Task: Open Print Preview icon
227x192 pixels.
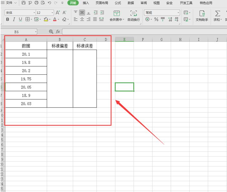Action: coord(43,3)
